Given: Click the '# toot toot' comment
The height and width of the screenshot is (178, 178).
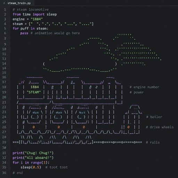Looking at the screenshot, I should pyautogui.click(x=57, y=167).
